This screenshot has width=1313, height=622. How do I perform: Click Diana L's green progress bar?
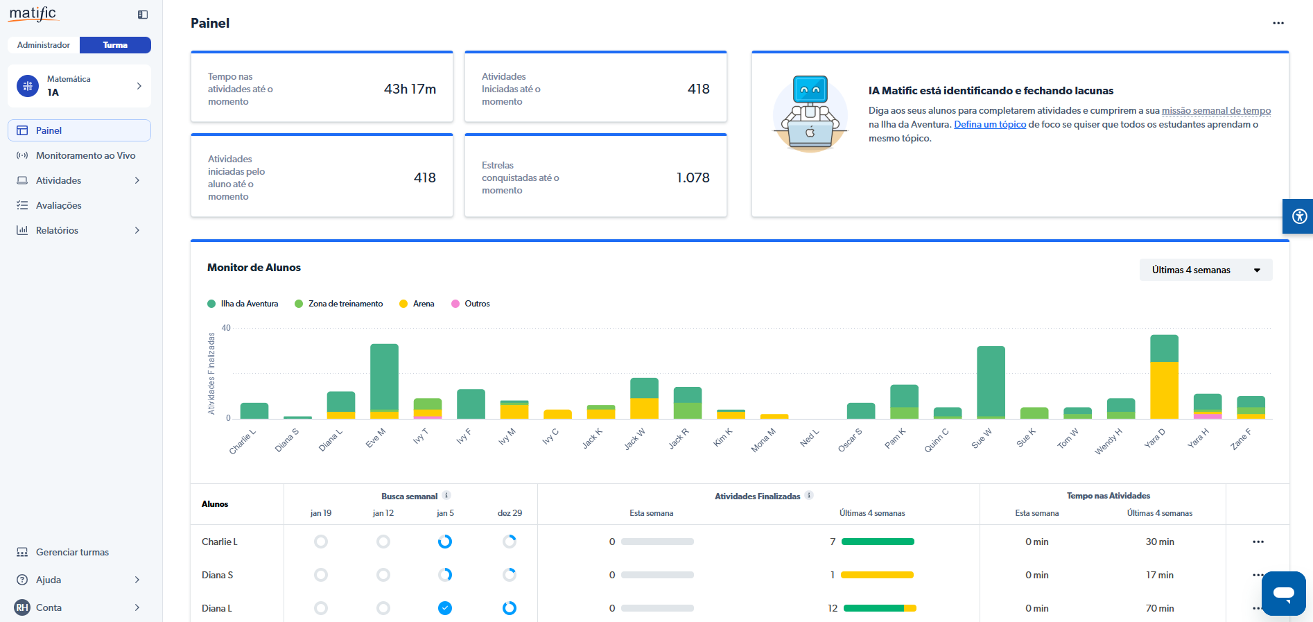(x=873, y=608)
